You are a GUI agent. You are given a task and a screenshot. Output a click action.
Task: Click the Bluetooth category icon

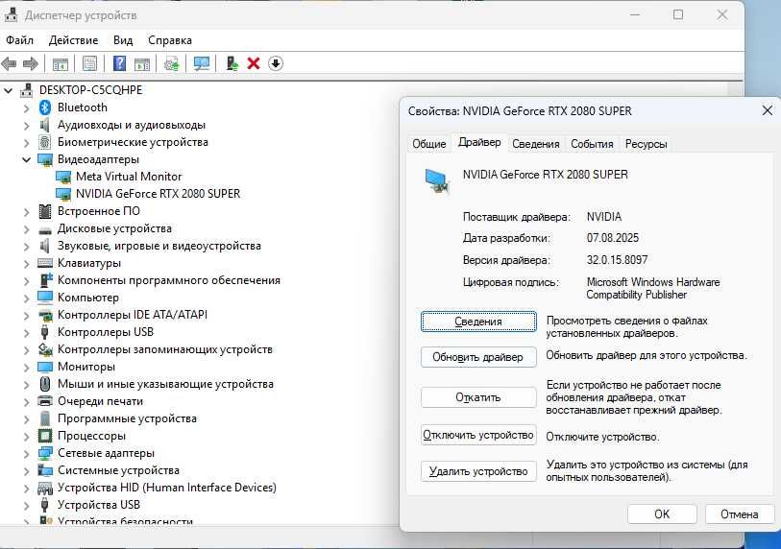tap(45, 107)
